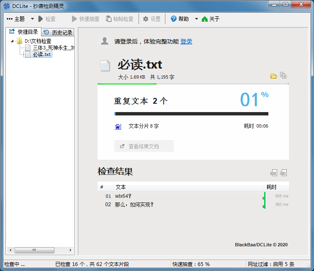The width and height of the screenshot is (314, 271).
Task: Expand the dropdown arrow next to 帮助
Action: click(196, 19)
